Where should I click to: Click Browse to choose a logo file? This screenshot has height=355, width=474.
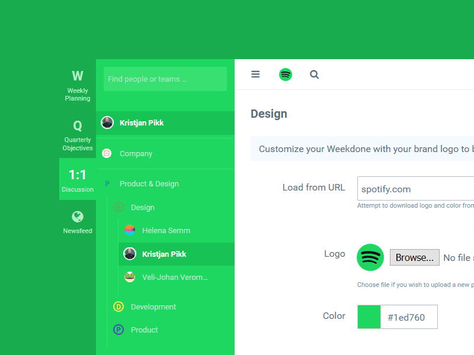coord(414,257)
